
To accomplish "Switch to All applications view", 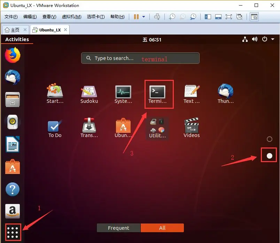I will click(162, 228).
